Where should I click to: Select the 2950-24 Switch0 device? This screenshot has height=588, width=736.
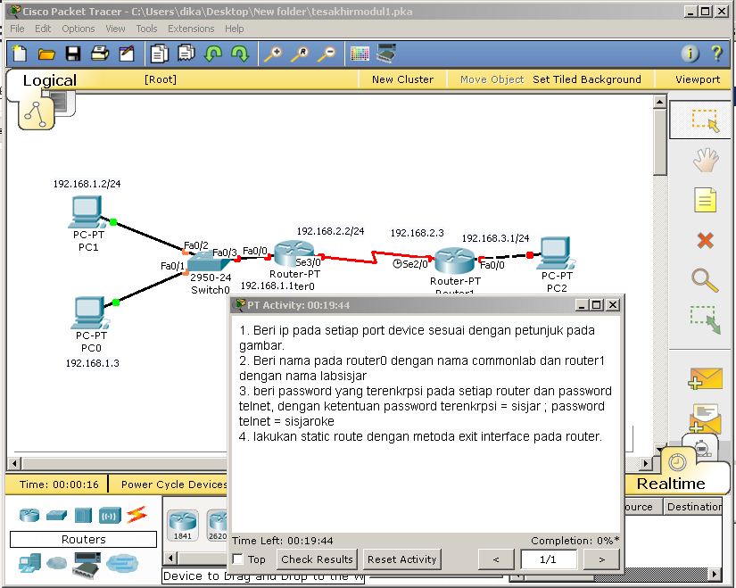[x=207, y=261]
